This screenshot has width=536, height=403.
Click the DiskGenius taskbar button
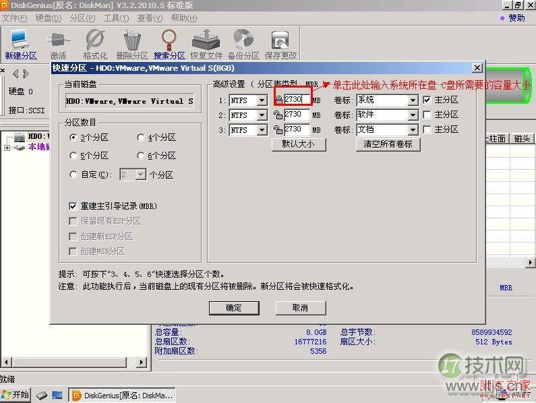point(122,395)
